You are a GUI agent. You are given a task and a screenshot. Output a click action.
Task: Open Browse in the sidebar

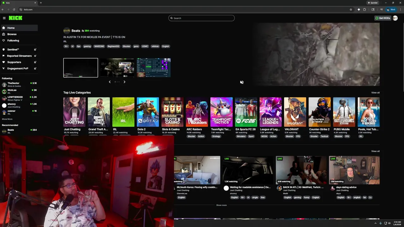click(x=19, y=34)
